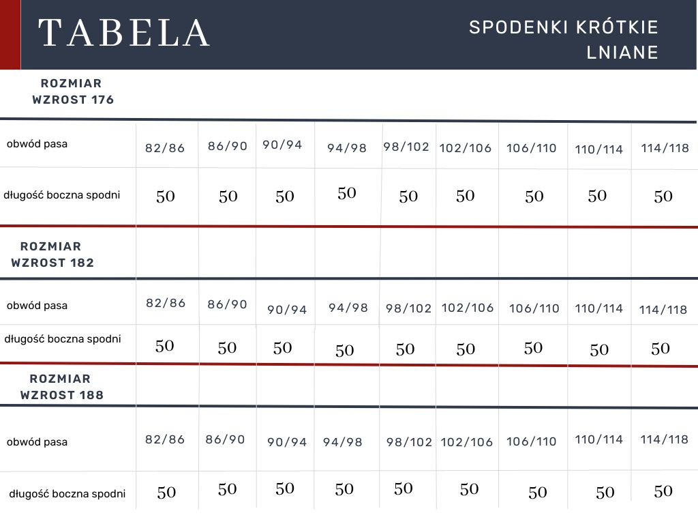The width and height of the screenshot is (698, 524).
Task: Select the ROZMIAR WZROST 176 label
Action: pos(72,91)
